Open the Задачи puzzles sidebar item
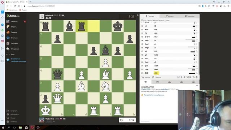Screen dimensions: 231x130 [14, 32]
